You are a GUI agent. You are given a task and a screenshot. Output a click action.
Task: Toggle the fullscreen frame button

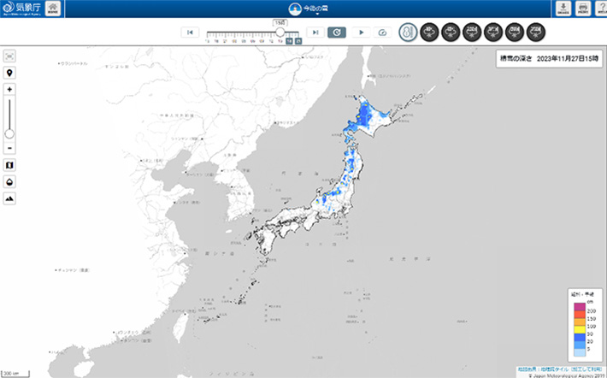point(9,56)
